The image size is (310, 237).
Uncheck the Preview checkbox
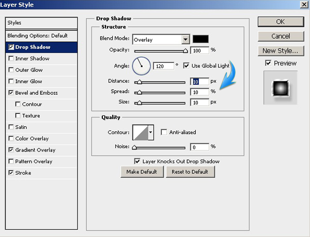[268, 63]
